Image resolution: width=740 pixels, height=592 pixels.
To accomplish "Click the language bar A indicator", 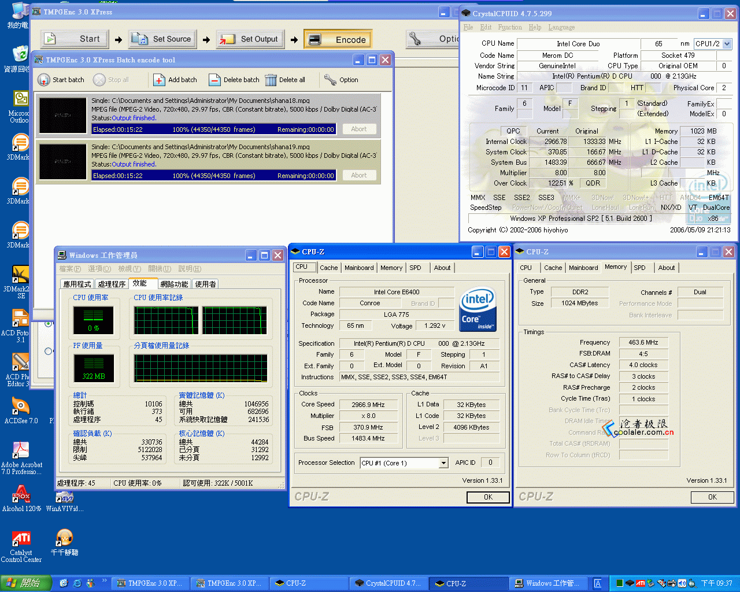I will coord(598,583).
